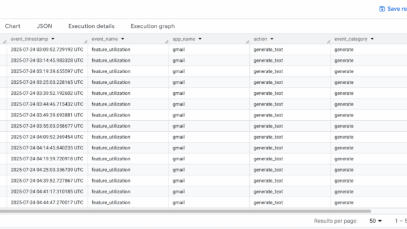Select timestamp 2025-07-24 03:19:39.655597 UTC
Image resolution: width=407 pixels, height=229 pixels.
[47, 71]
